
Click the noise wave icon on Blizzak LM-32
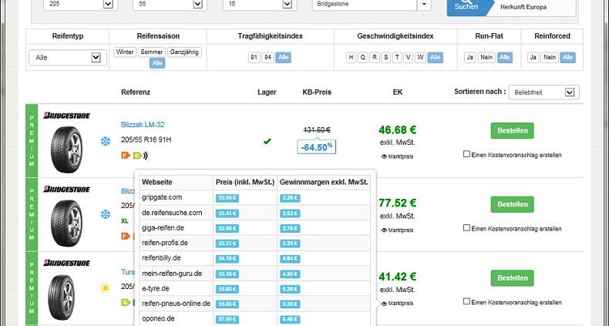point(146,156)
